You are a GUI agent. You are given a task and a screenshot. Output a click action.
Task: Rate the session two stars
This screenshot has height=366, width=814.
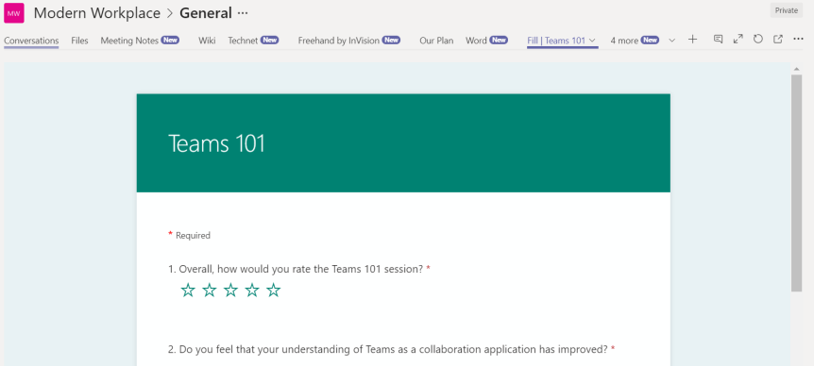pyautogui.click(x=210, y=290)
